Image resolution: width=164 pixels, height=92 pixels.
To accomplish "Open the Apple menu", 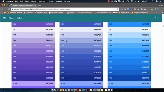I will tap(3, 1).
